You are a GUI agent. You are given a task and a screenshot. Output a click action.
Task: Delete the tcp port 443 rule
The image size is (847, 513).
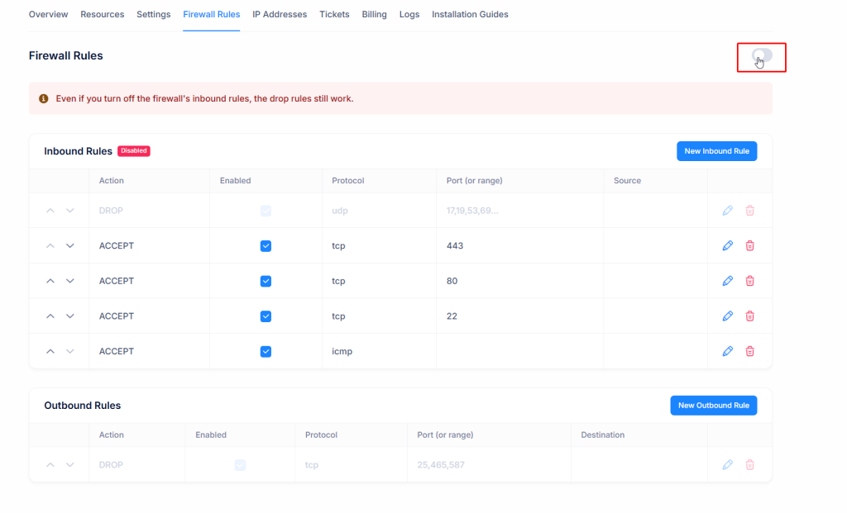tap(750, 246)
